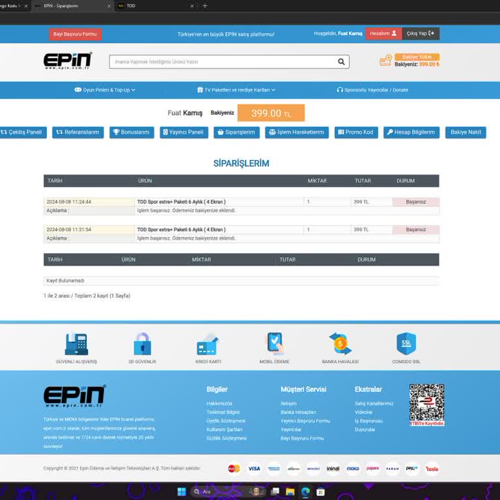Screen dimensions: 500x500
Task: Open the EPIN logo in header
Action: tap(68, 61)
